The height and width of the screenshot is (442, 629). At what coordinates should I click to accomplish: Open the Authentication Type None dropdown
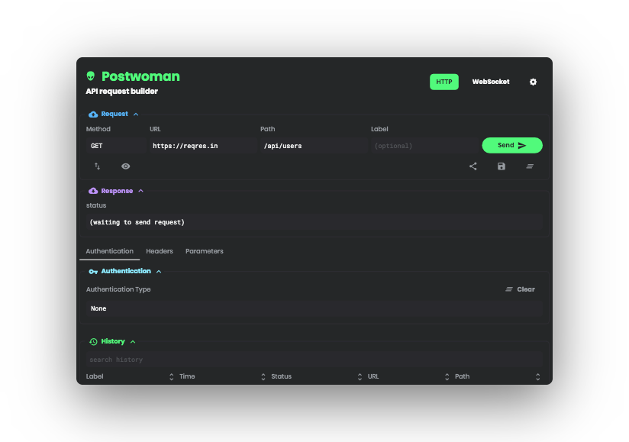(314, 308)
